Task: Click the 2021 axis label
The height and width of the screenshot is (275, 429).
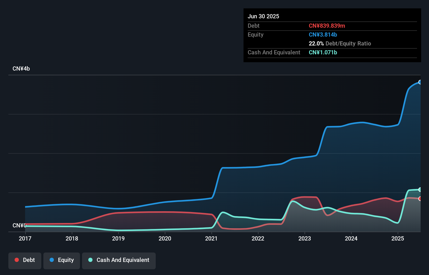Action: click(x=211, y=238)
